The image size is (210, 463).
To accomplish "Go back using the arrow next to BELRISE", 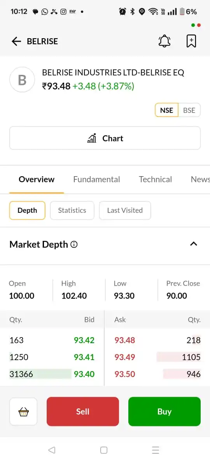I will (16, 41).
